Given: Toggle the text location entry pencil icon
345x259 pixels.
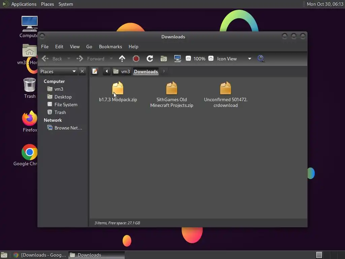Looking at the screenshot, I should (95, 71).
